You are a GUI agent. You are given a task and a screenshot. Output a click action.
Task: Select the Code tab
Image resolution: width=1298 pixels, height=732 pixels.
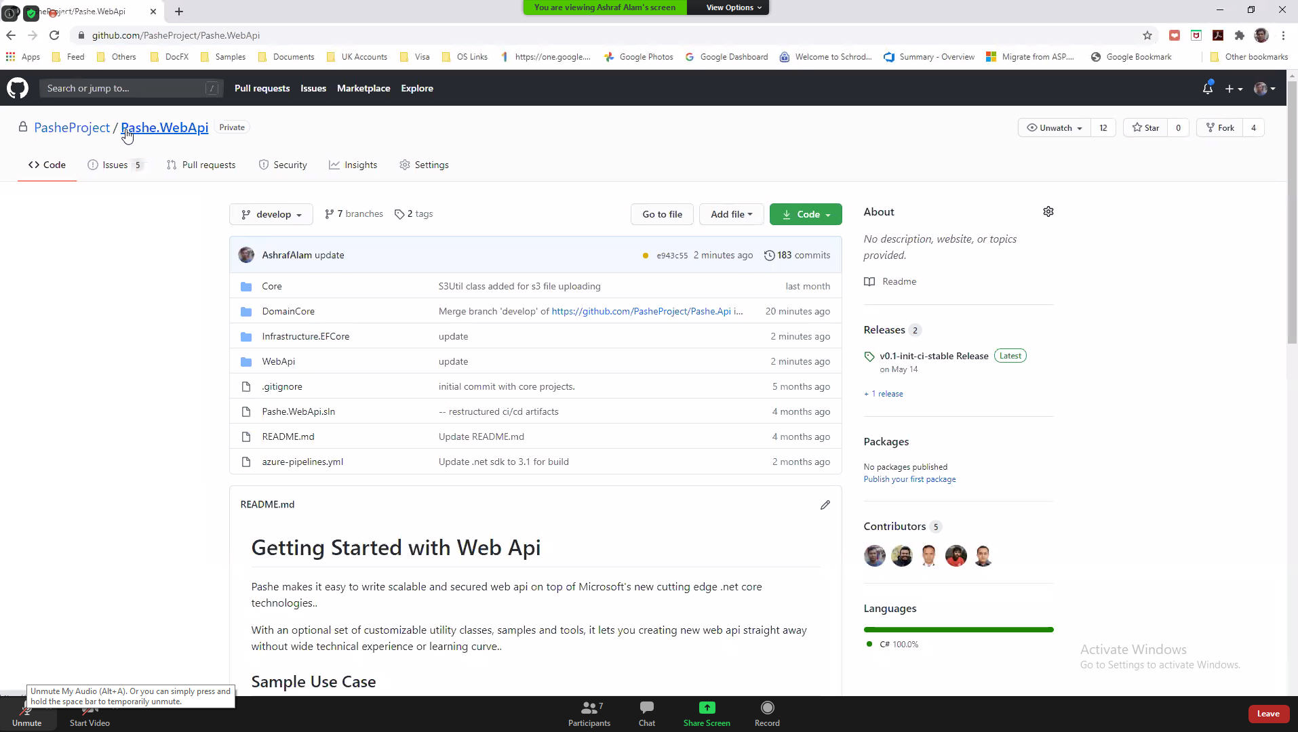[47, 165]
